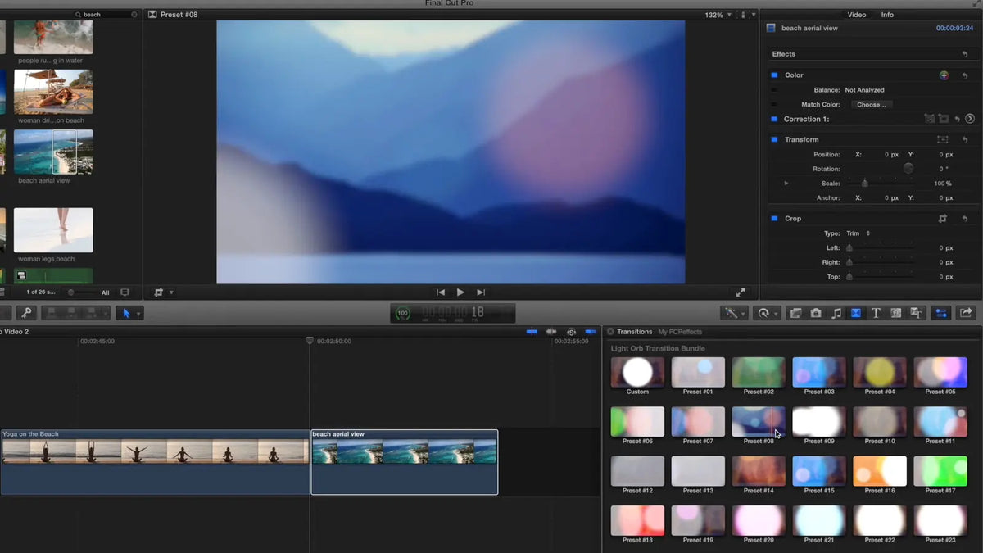The width and height of the screenshot is (983, 553).
Task: Toggle the Balance checkbox
Action: pos(774,90)
